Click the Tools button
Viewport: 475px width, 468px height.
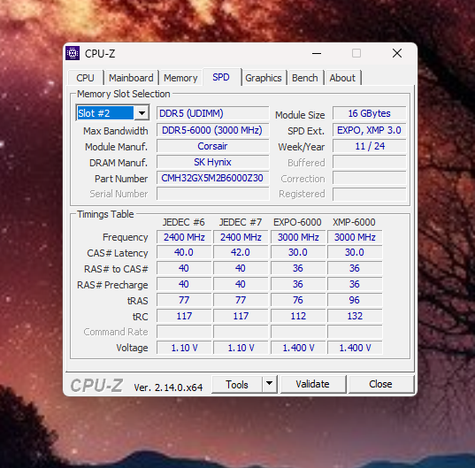pos(236,384)
